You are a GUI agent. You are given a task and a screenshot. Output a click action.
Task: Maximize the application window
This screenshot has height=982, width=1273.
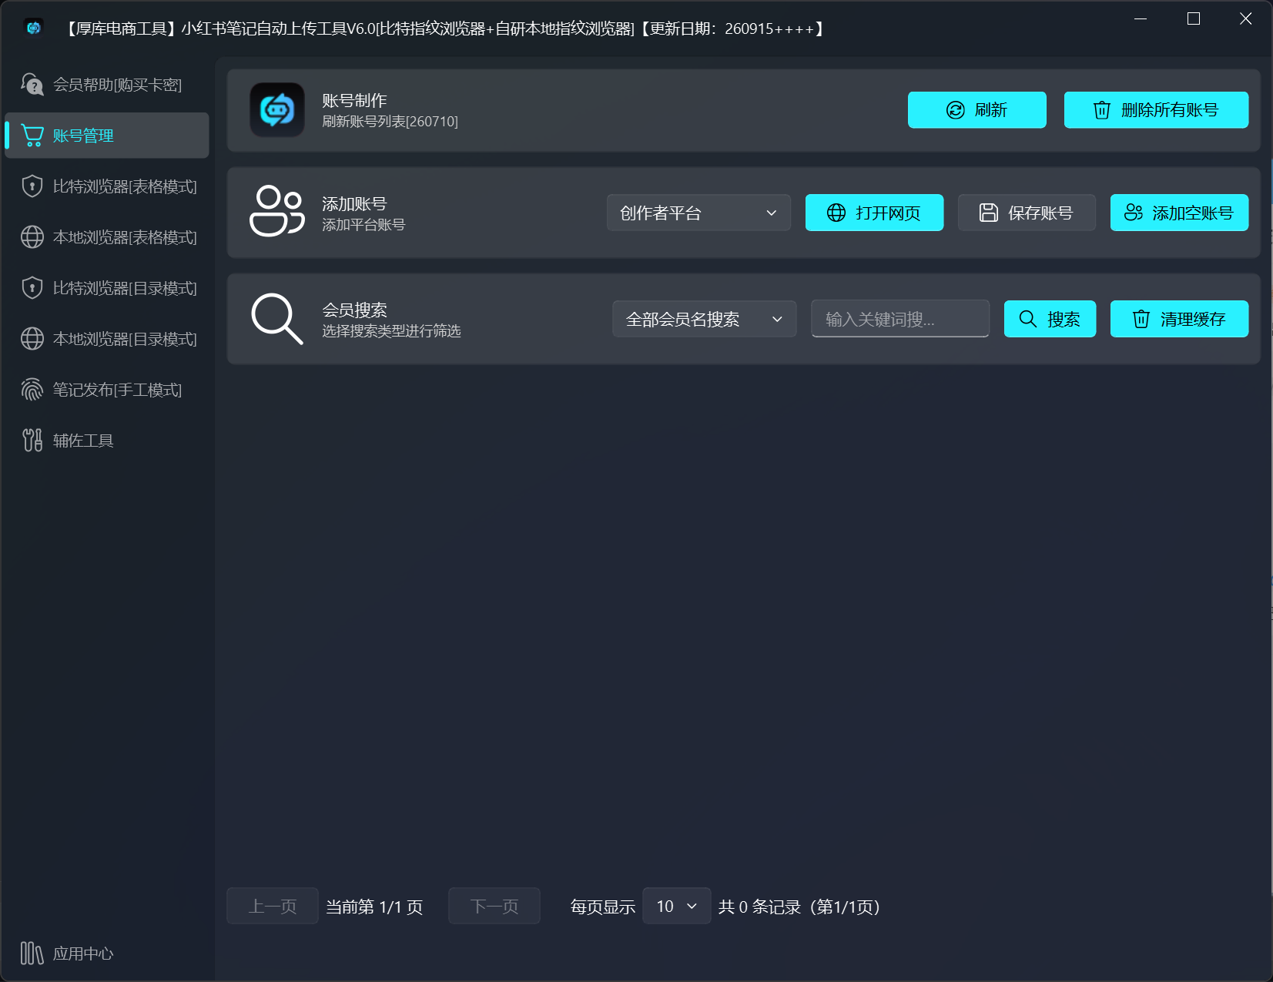click(1194, 18)
